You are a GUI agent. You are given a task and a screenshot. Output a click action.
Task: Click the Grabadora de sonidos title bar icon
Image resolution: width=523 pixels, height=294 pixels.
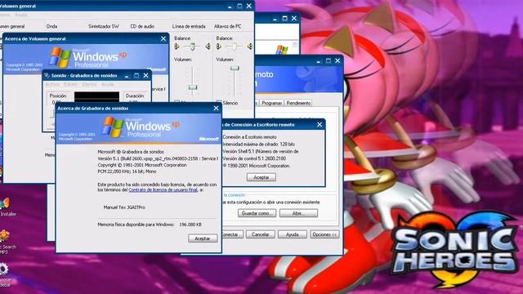[x=47, y=75]
